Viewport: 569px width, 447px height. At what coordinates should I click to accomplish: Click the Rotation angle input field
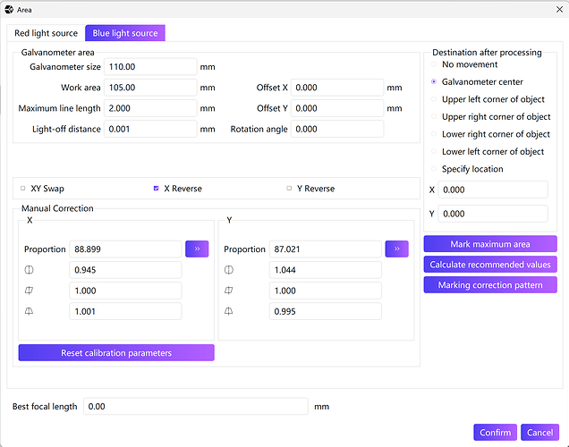pos(337,129)
